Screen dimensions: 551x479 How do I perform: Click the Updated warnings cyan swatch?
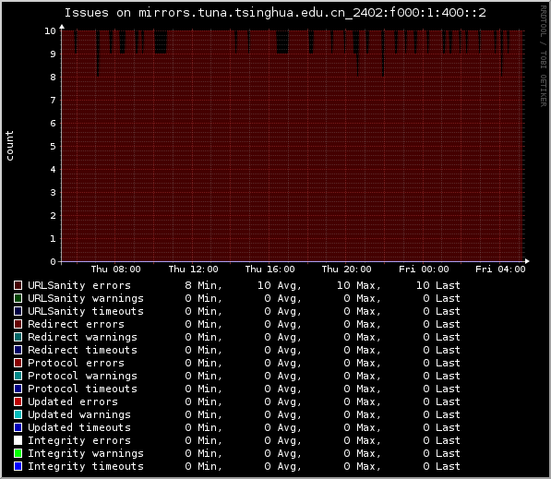pos(18,414)
